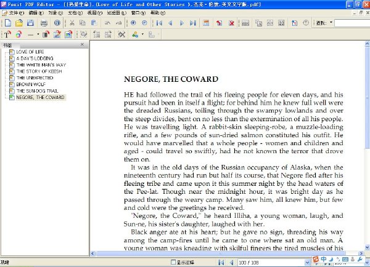This screenshot has height=267, width=370.
Task: Open the LOVE OF LIFE bookmark
Action: (x=30, y=52)
